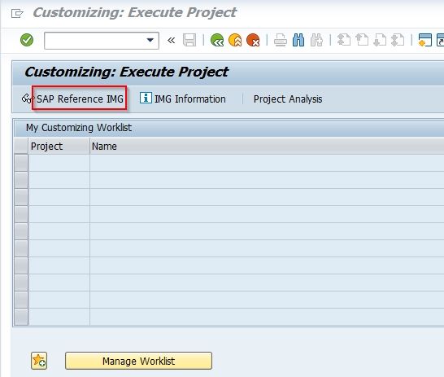444x377 pixels.
Task: Click the add-to-worklist star icon
Action: [x=39, y=361]
